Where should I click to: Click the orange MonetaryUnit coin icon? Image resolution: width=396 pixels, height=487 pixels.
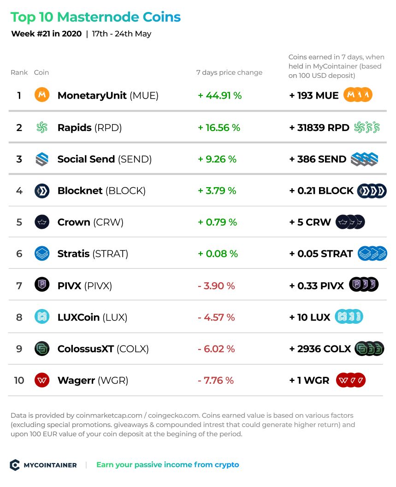(x=42, y=95)
